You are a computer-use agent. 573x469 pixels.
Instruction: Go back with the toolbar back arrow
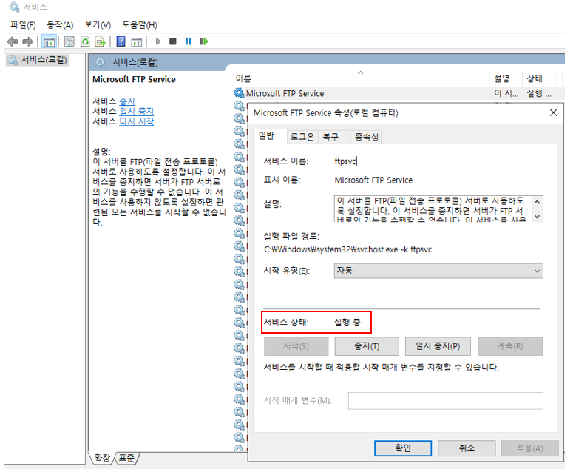coord(13,41)
